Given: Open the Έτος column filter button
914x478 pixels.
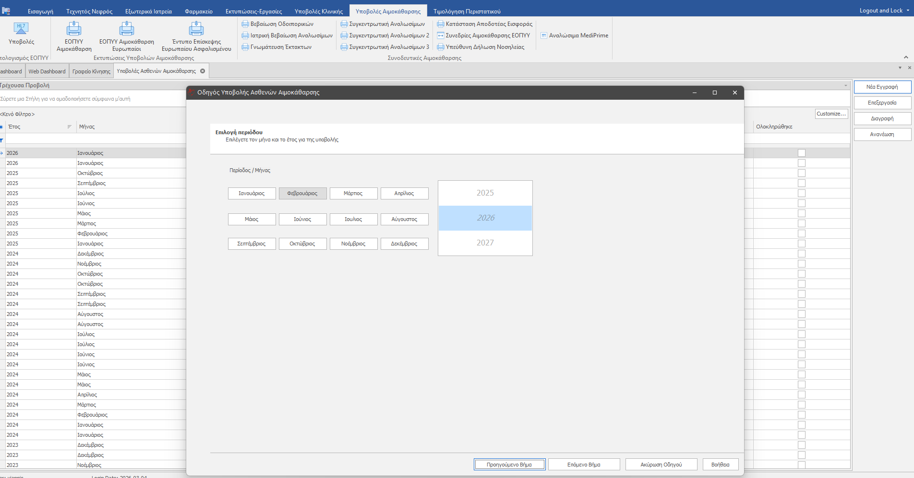Looking at the screenshot, I should (70, 127).
